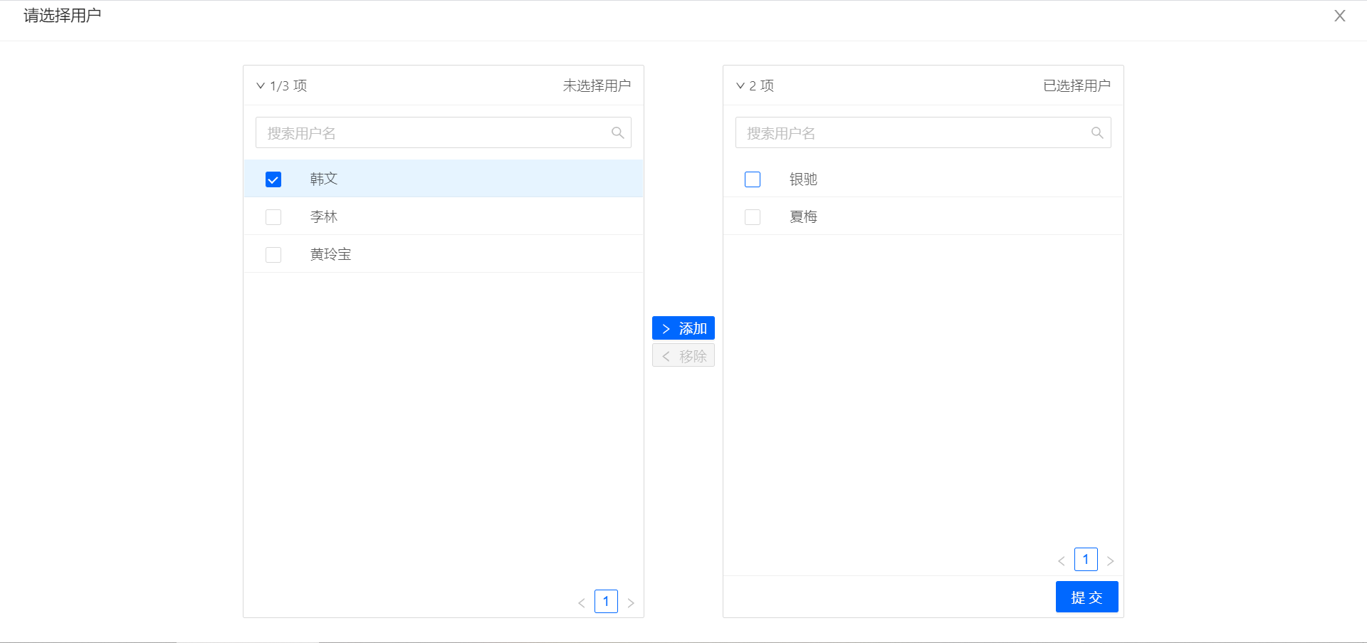The width and height of the screenshot is (1367, 643).
Task: Select page 1 in the selected users pagination
Action: [1086, 560]
